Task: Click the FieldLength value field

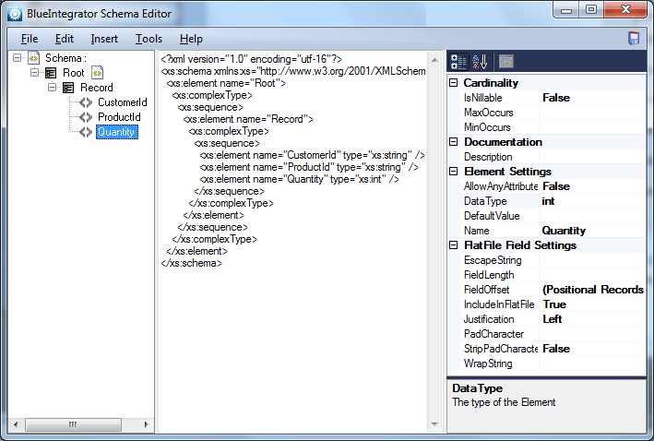Action: click(x=592, y=275)
